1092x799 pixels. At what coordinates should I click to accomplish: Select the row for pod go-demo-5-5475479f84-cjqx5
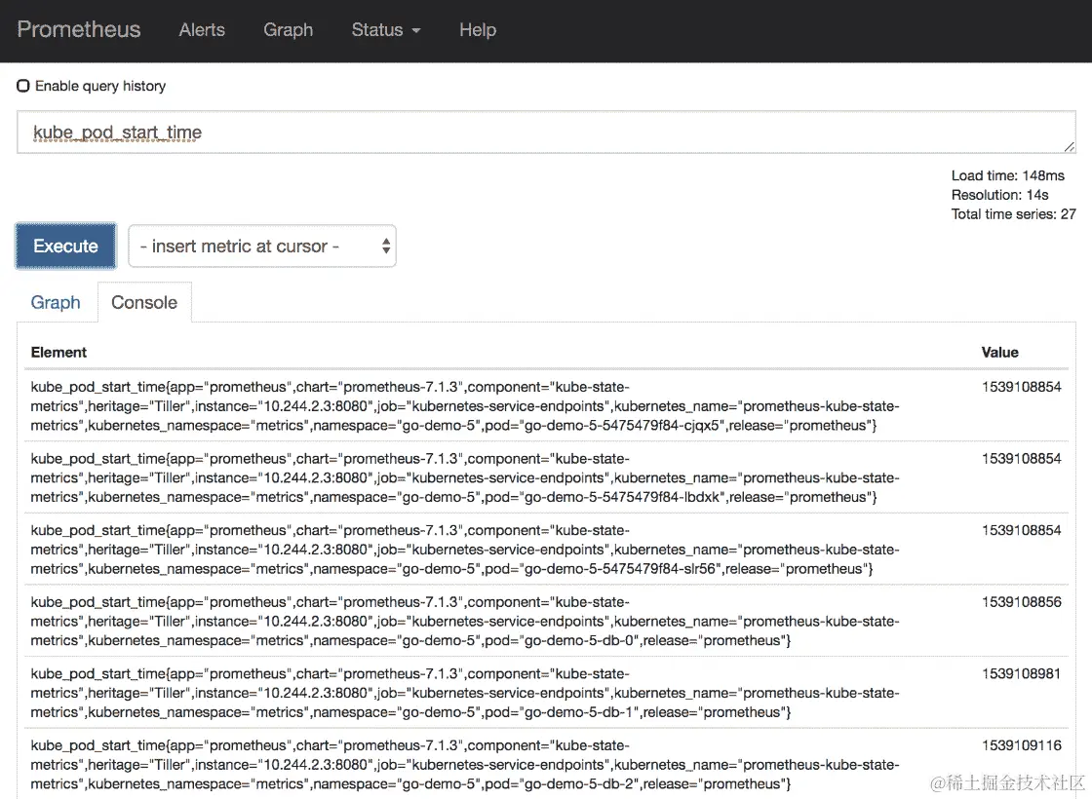[x=546, y=405]
